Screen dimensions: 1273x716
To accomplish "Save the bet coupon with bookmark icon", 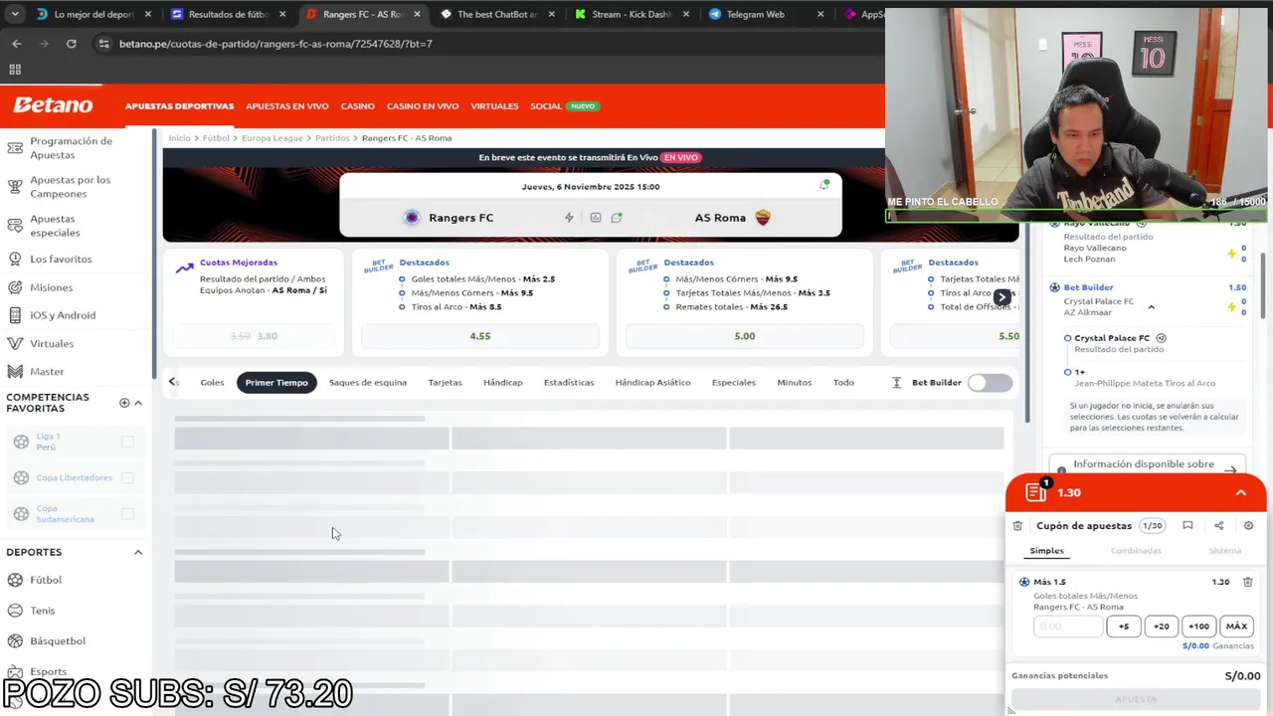I will click(1187, 526).
